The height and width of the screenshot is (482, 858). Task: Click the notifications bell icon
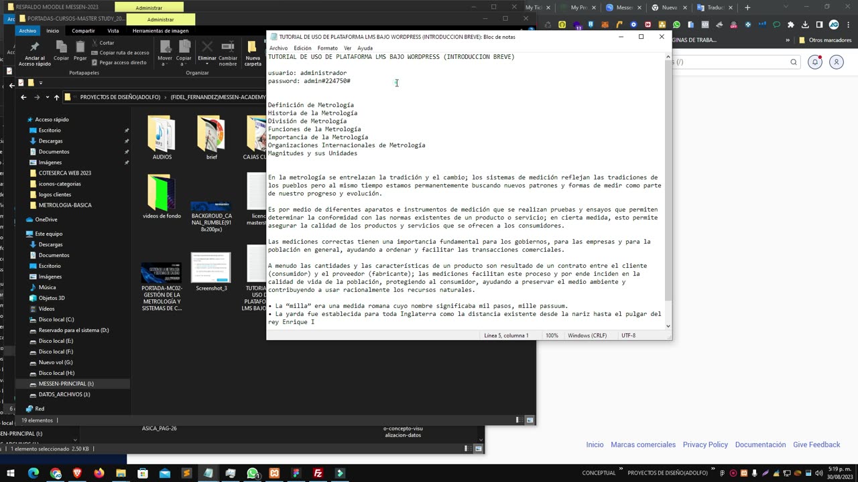(815, 62)
